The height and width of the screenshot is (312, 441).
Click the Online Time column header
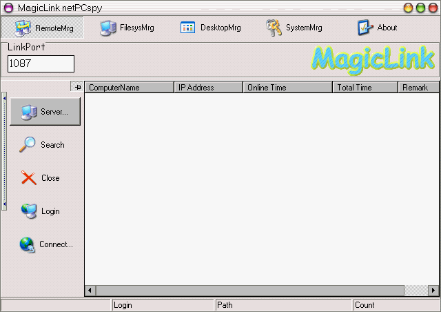coord(287,88)
